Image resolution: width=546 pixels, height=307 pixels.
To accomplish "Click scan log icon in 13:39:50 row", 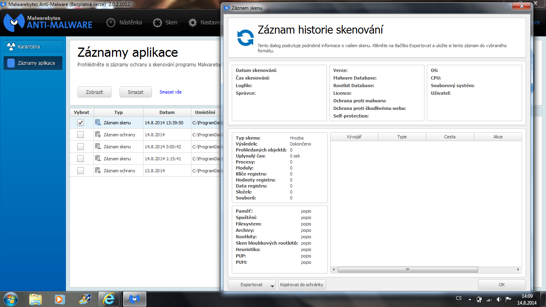I will coord(98,123).
